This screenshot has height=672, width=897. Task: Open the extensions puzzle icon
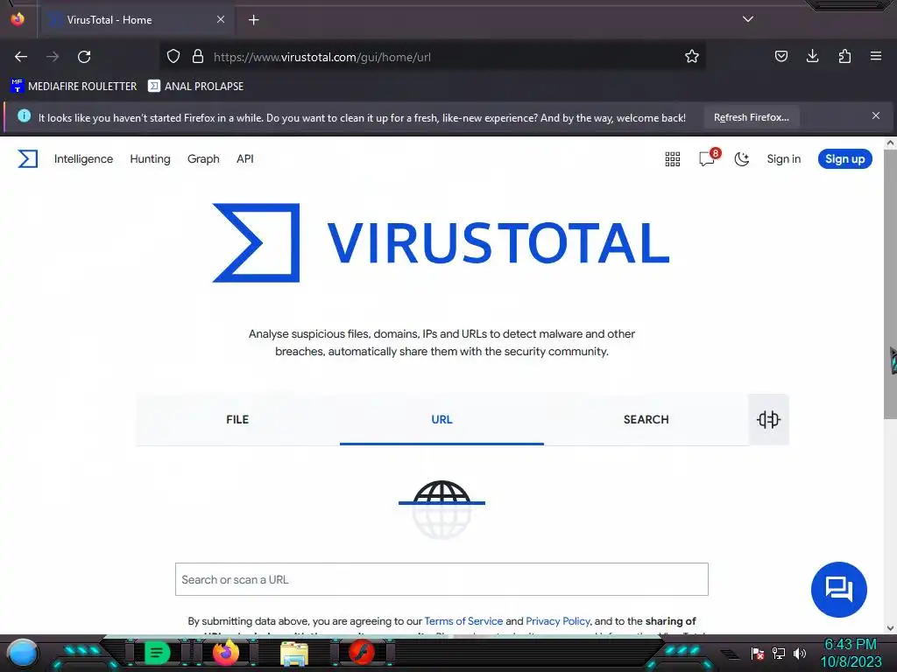coord(844,56)
